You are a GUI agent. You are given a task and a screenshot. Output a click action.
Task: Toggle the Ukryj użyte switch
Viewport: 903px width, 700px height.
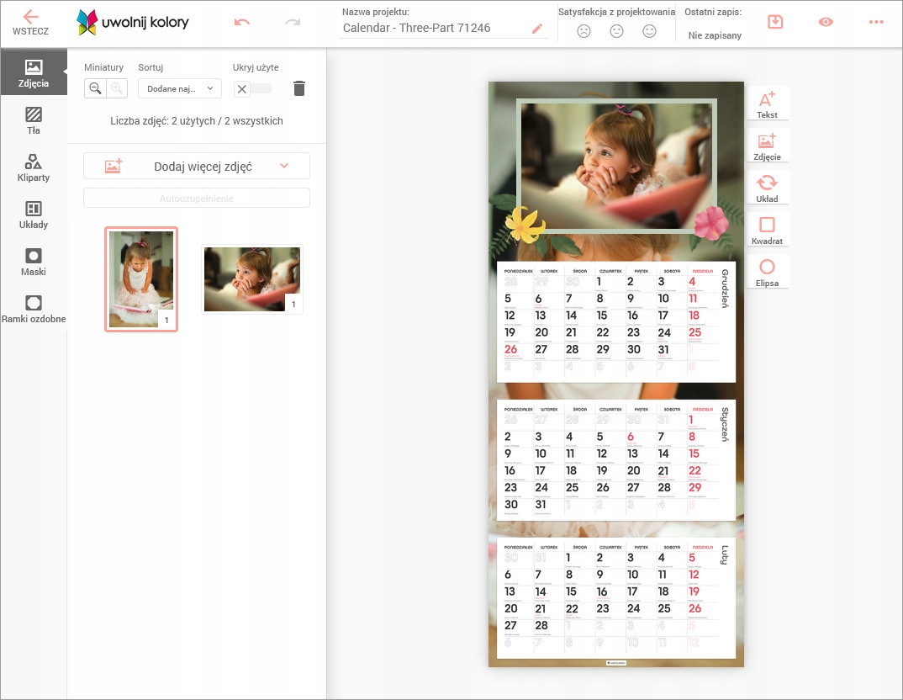pyautogui.click(x=253, y=88)
